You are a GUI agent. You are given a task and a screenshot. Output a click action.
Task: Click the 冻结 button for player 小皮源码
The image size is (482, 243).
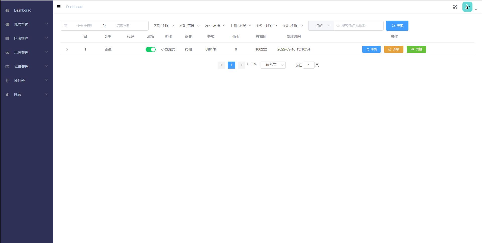pyautogui.click(x=394, y=49)
